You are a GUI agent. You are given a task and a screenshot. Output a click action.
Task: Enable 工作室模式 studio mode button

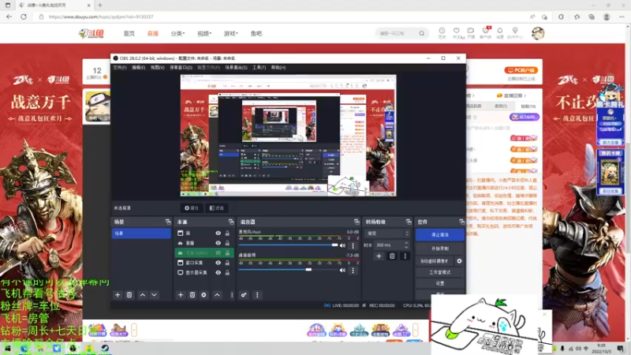[440, 272]
